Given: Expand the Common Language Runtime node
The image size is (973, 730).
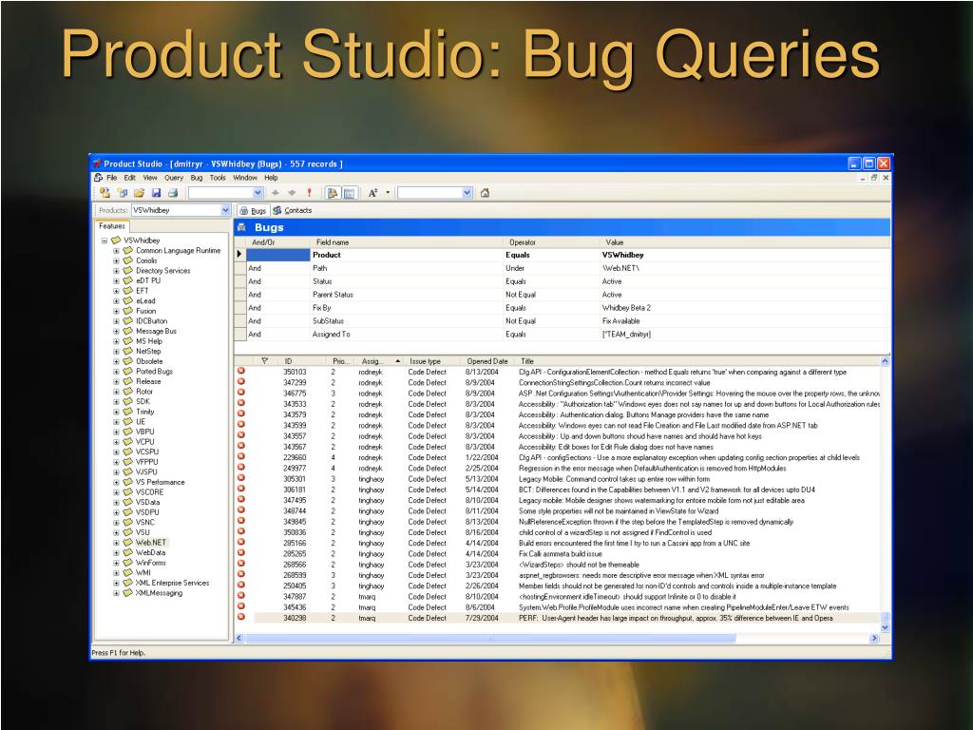Looking at the screenshot, I should [116, 251].
